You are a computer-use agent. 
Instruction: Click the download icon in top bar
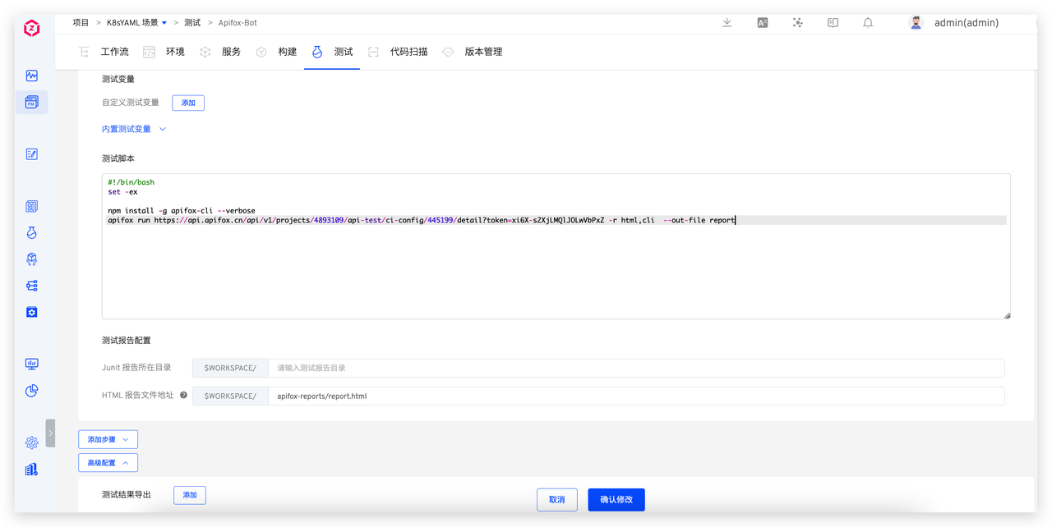tap(727, 23)
